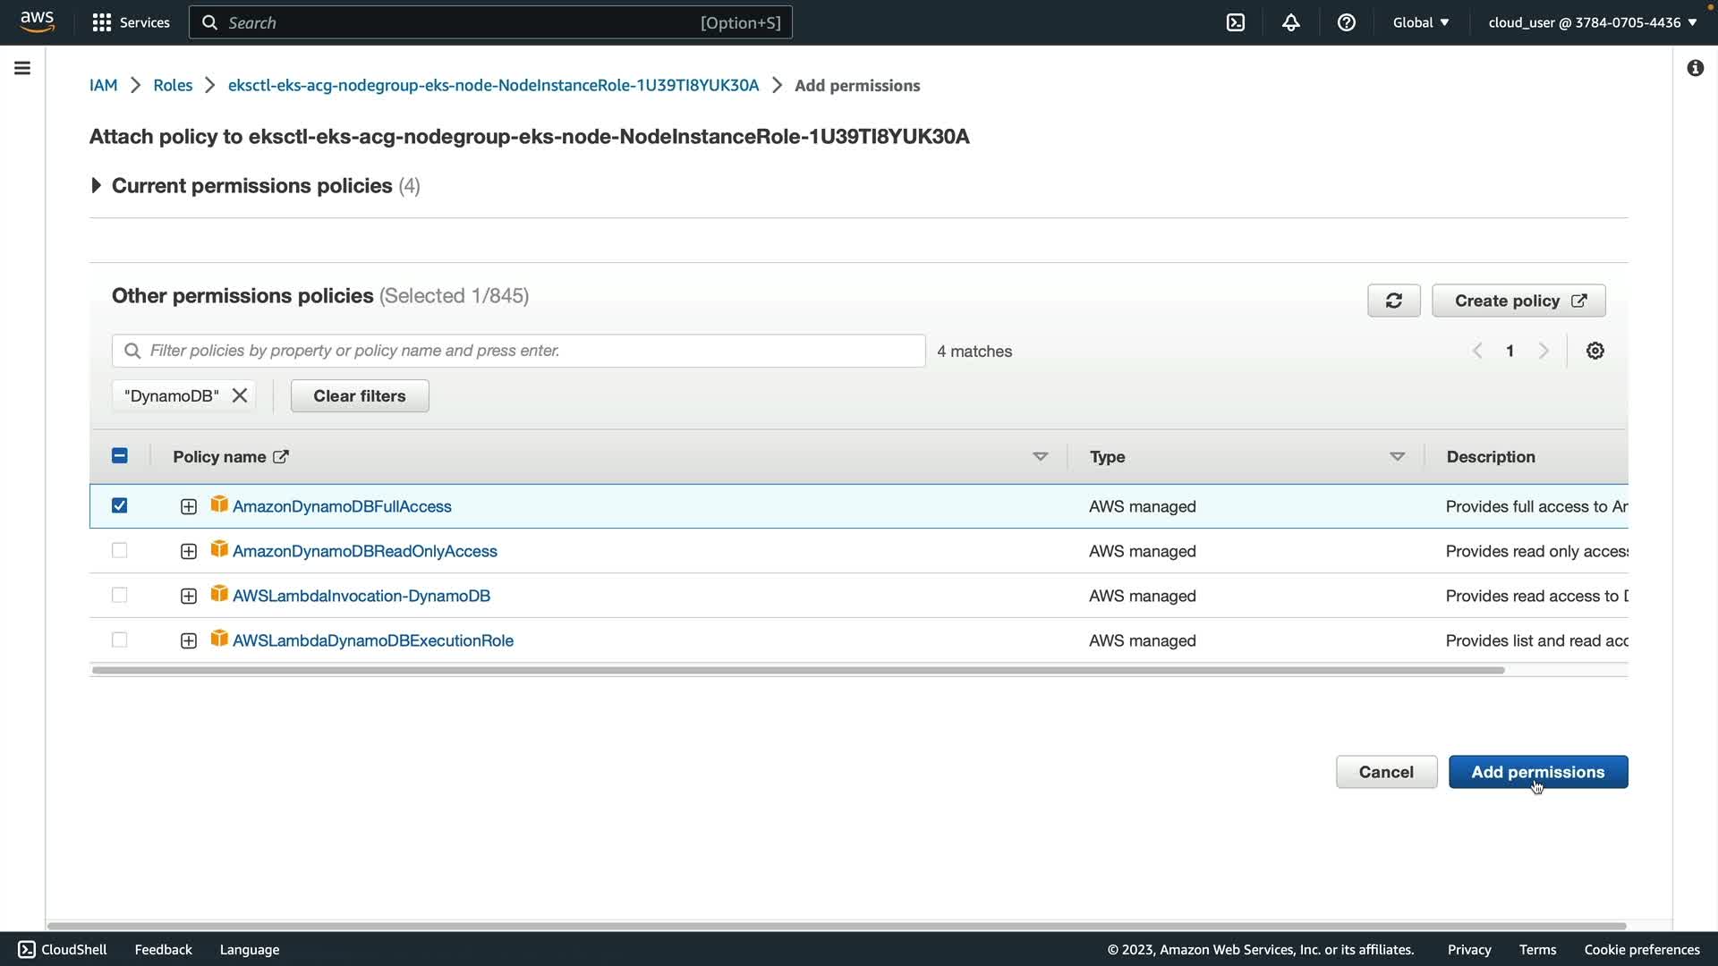The image size is (1718, 966).
Task: Open CloudShell icon in top navigation bar
Action: (x=1235, y=22)
